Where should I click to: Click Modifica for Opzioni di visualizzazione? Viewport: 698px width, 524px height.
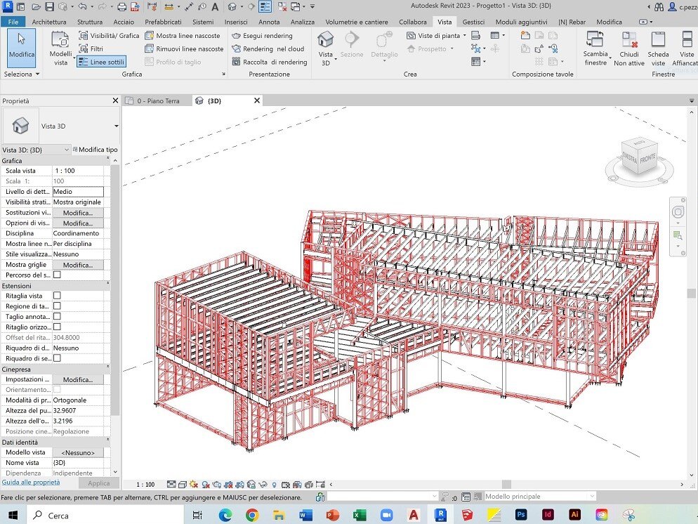(78, 223)
